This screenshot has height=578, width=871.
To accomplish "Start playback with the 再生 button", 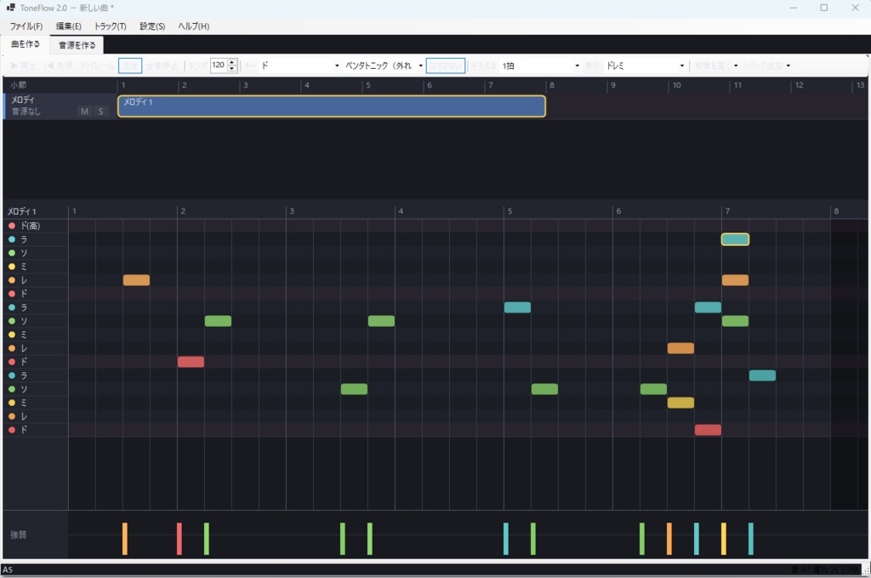I will tap(23, 66).
